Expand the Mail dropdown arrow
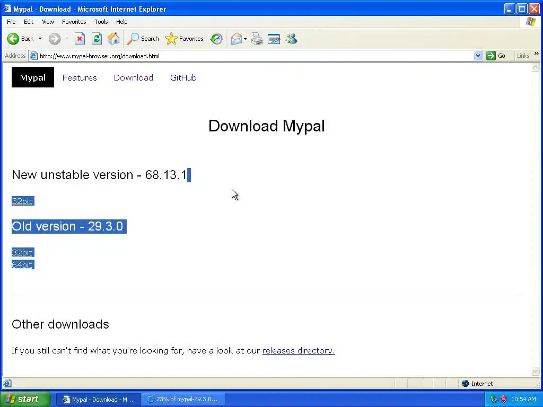Screen dimensions: 543x407 click(245, 39)
